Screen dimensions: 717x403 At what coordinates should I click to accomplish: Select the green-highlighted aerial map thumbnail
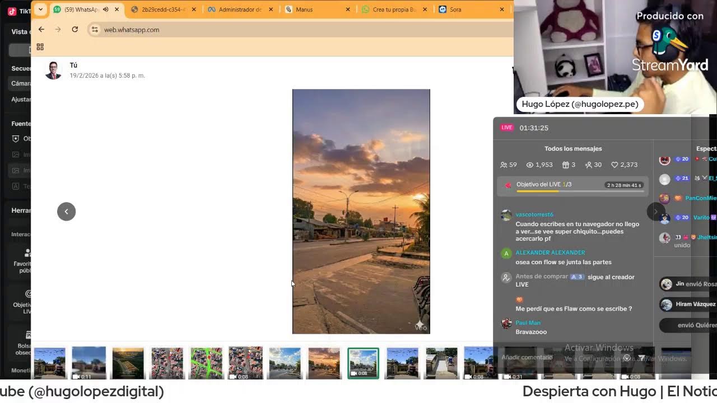tap(206, 363)
